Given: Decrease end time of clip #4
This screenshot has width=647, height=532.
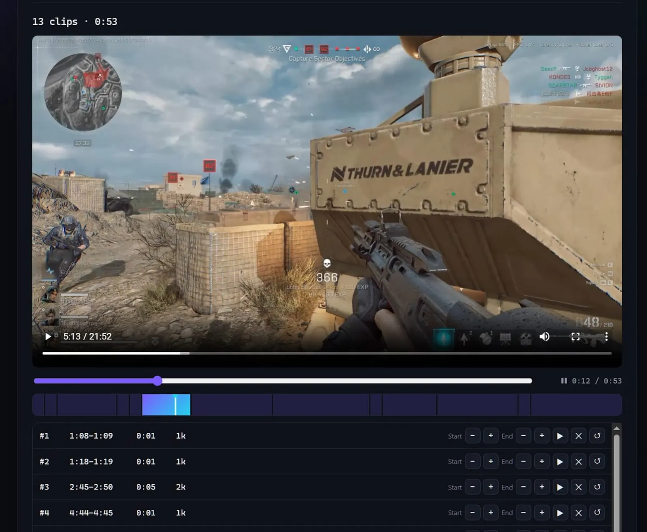Looking at the screenshot, I should 523,513.
